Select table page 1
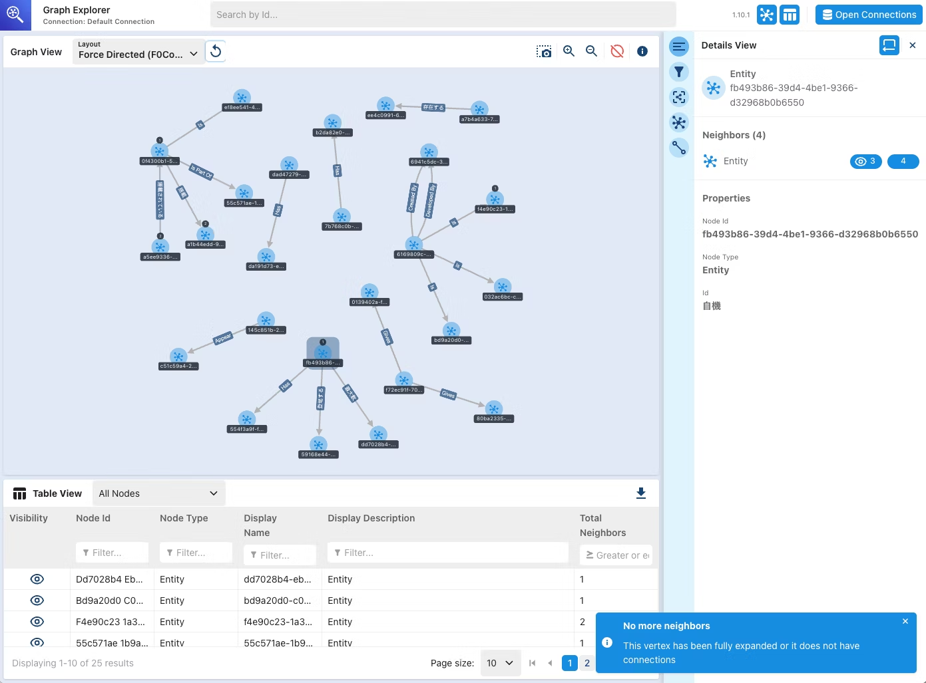Viewport: 926px width, 683px height. pos(570,663)
